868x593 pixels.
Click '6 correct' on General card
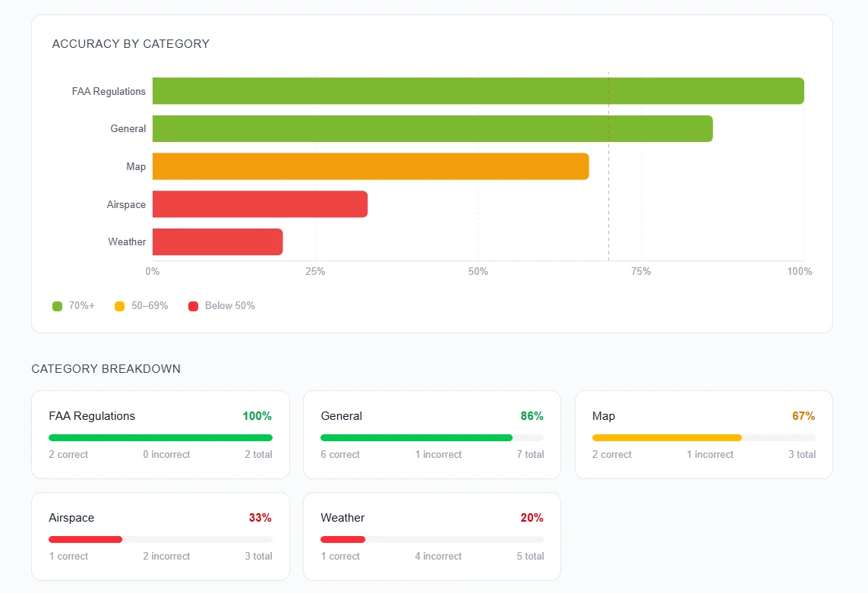[340, 454]
